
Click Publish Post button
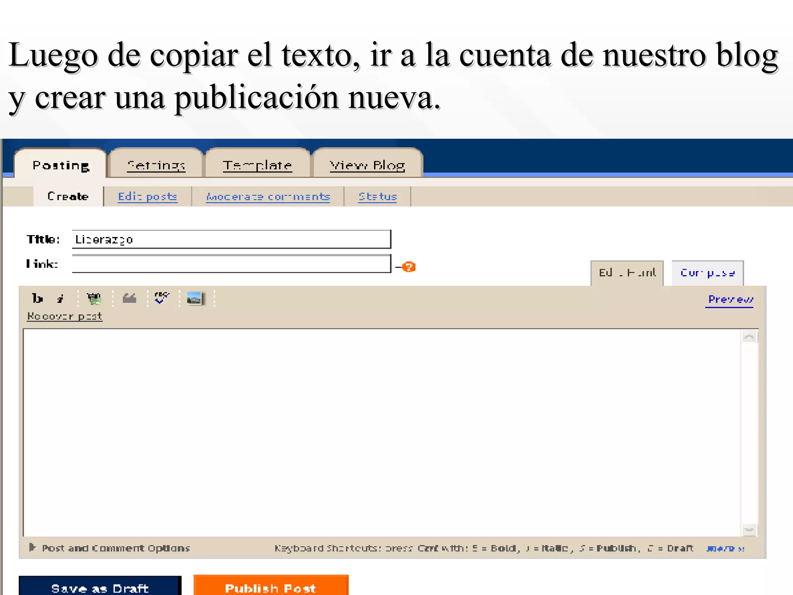[271, 586]
